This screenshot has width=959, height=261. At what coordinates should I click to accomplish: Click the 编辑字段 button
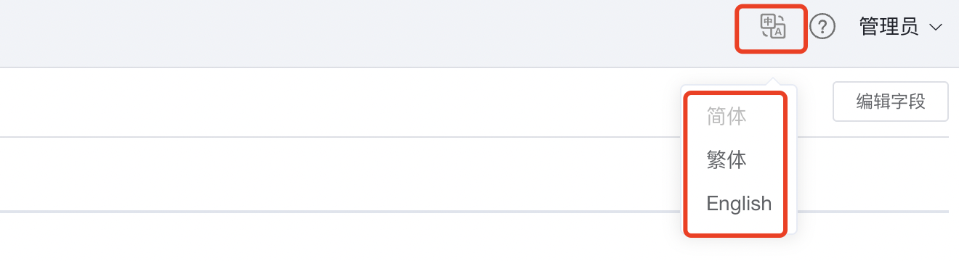pos(891,101)
